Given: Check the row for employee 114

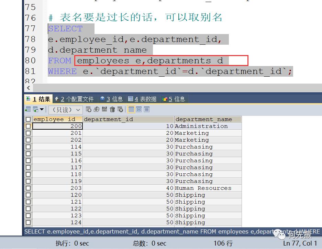Looking at the screenshot, I should tap(28, 147).
